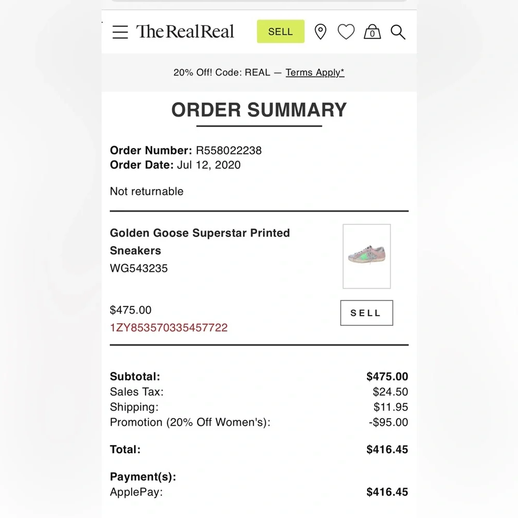Open tracking number 1ZY853570335457722

[169, 327]
